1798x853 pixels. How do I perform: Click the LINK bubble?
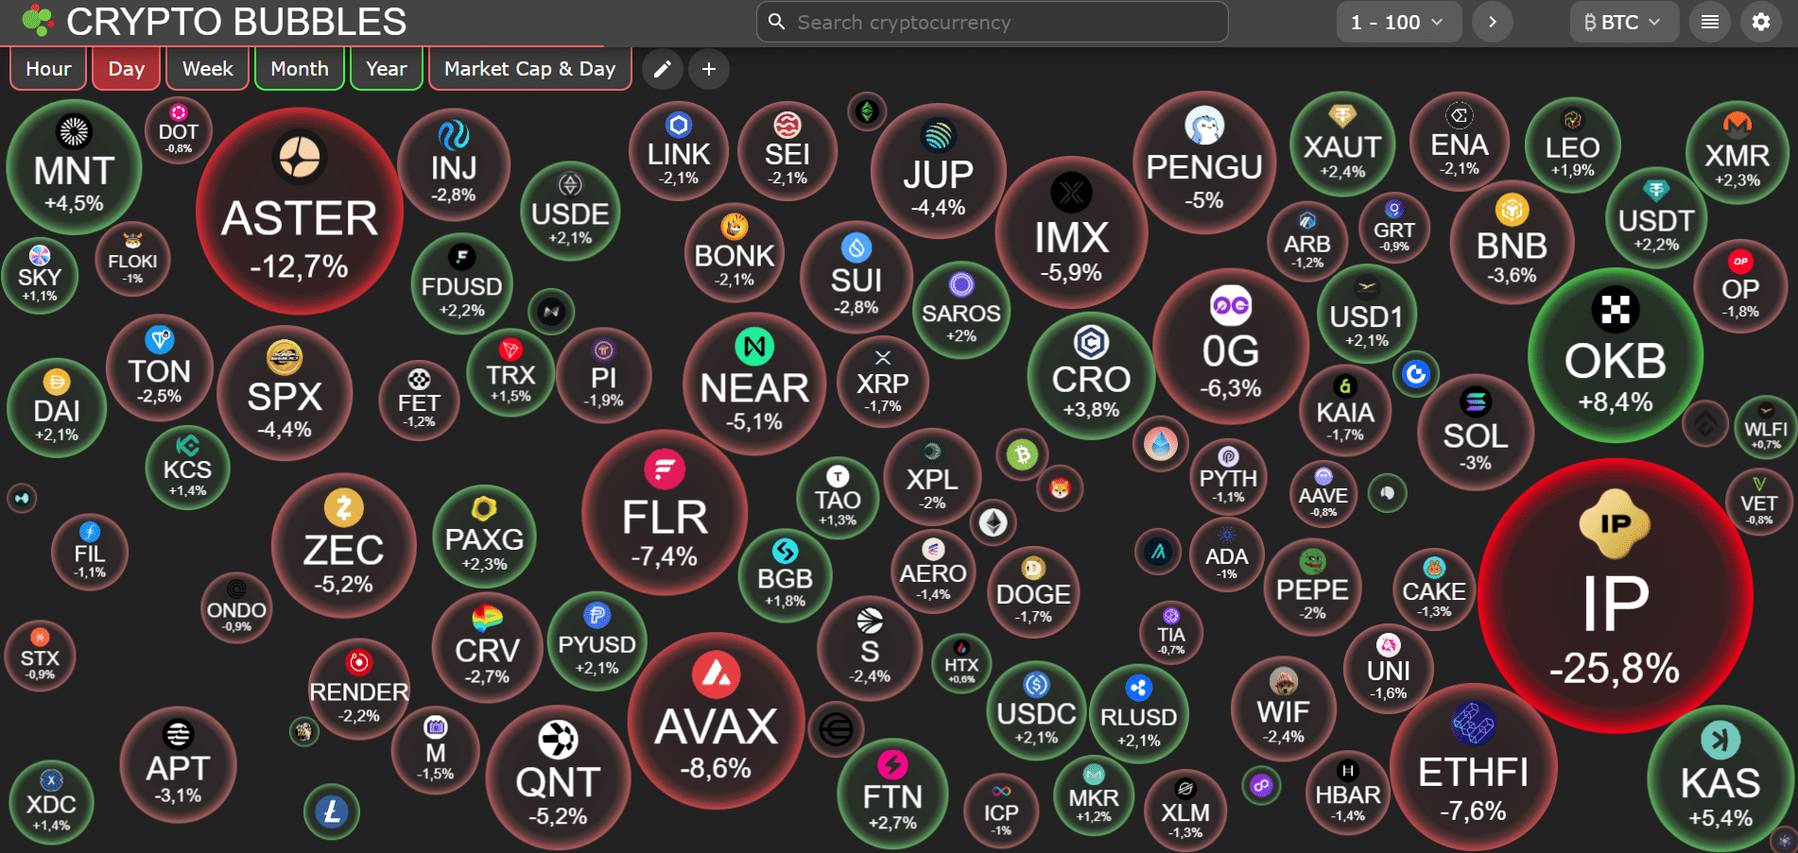pos(679,150)
